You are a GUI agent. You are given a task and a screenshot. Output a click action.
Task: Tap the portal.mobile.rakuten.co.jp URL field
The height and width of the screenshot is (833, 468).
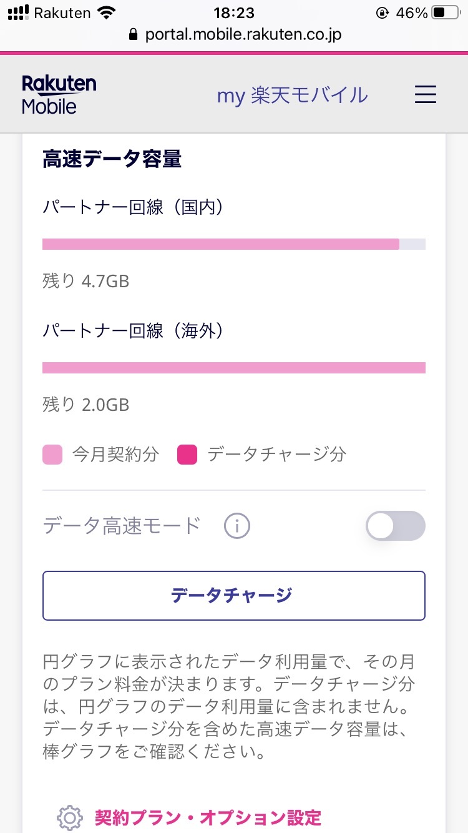pos(243,34)
